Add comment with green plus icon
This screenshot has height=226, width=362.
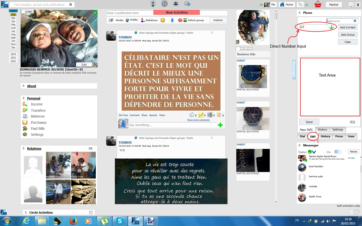220,125
